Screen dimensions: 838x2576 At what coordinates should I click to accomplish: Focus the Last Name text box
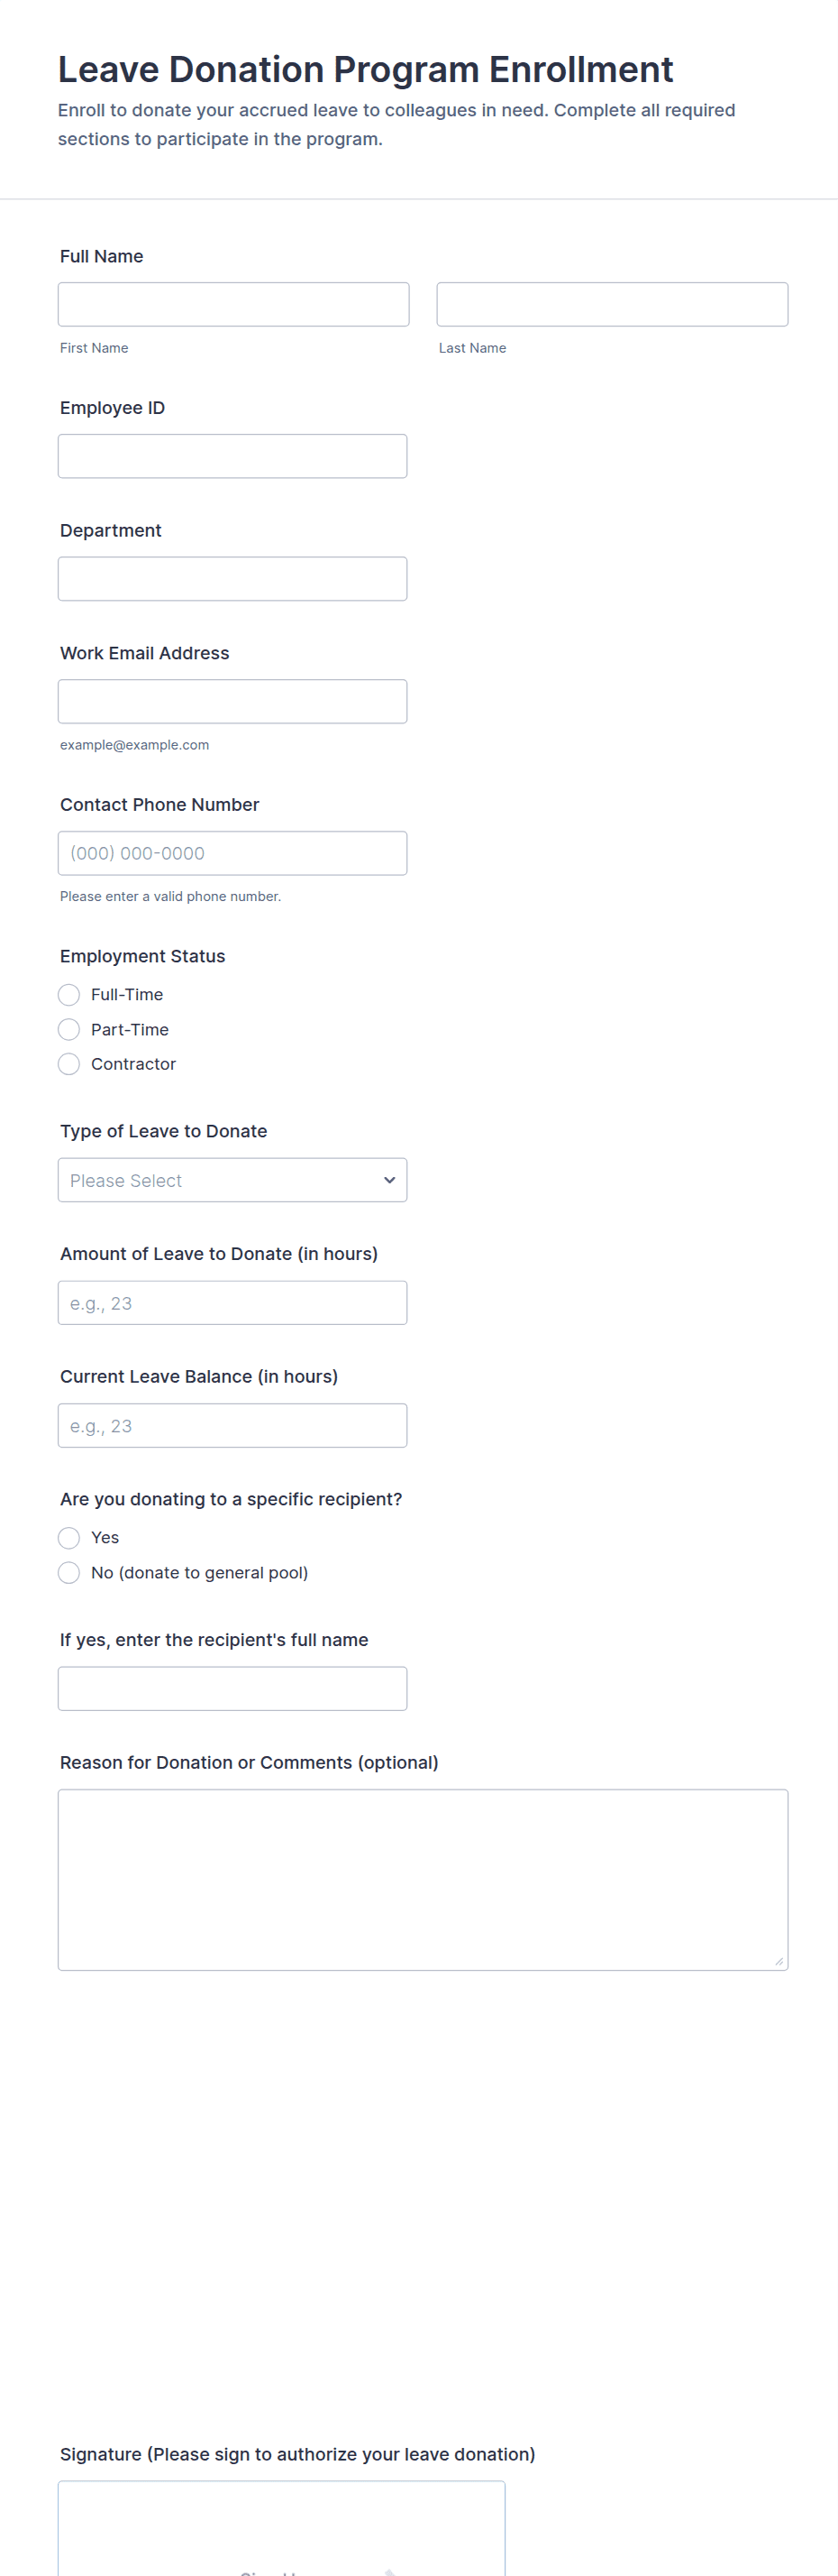click(x=611, y=304)
